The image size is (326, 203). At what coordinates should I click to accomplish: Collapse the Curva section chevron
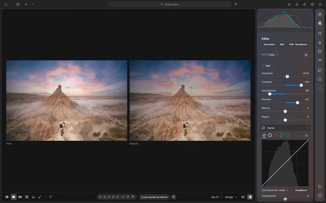point(307,128)
